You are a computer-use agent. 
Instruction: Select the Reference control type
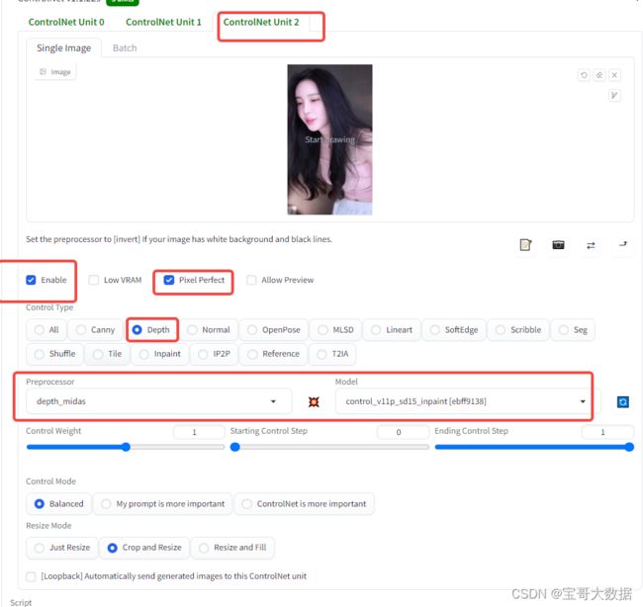(273, 354)
